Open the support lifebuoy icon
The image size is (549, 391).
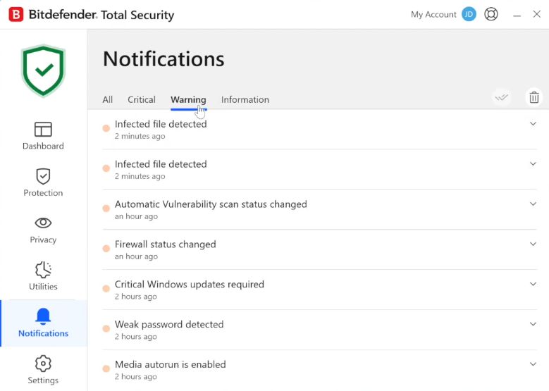coord(491,14)
